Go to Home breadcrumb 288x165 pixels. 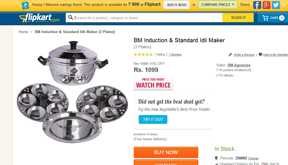click(x=23, y=32)
